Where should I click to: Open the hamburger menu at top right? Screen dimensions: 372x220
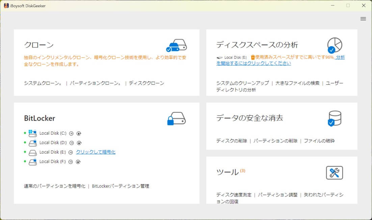363,19
